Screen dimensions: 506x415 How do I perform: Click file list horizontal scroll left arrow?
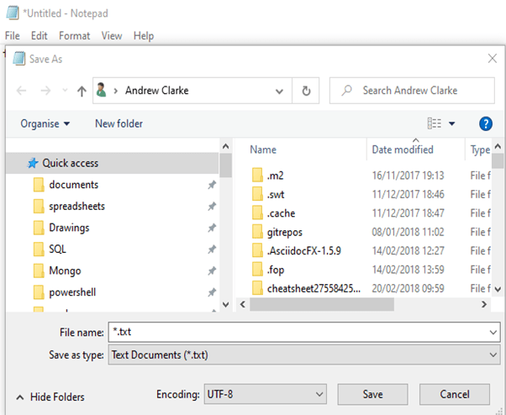[x=243, y=304]
